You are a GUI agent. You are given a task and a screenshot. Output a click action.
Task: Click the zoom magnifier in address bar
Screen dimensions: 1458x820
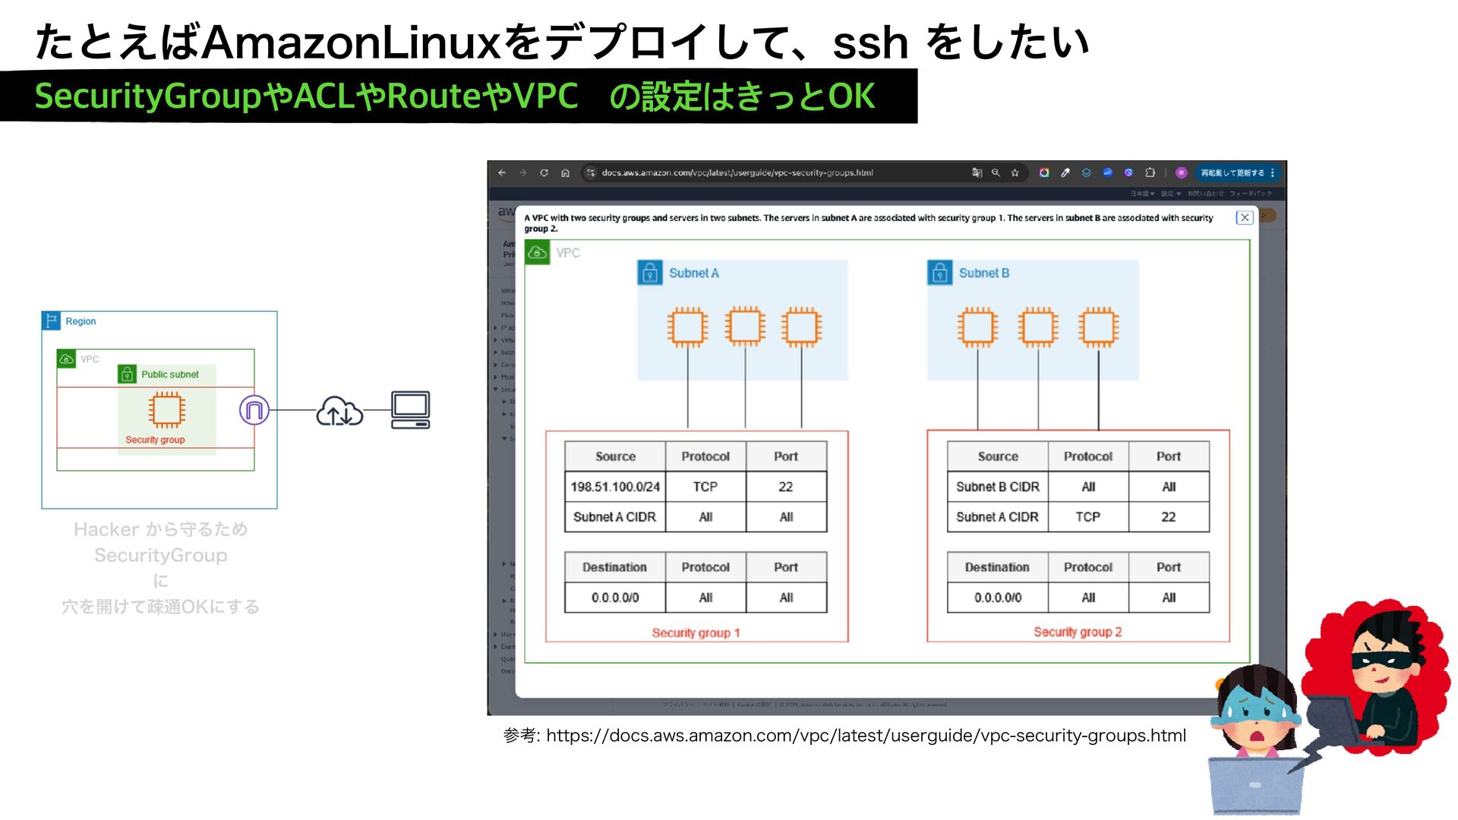click(x=996, y=173)
